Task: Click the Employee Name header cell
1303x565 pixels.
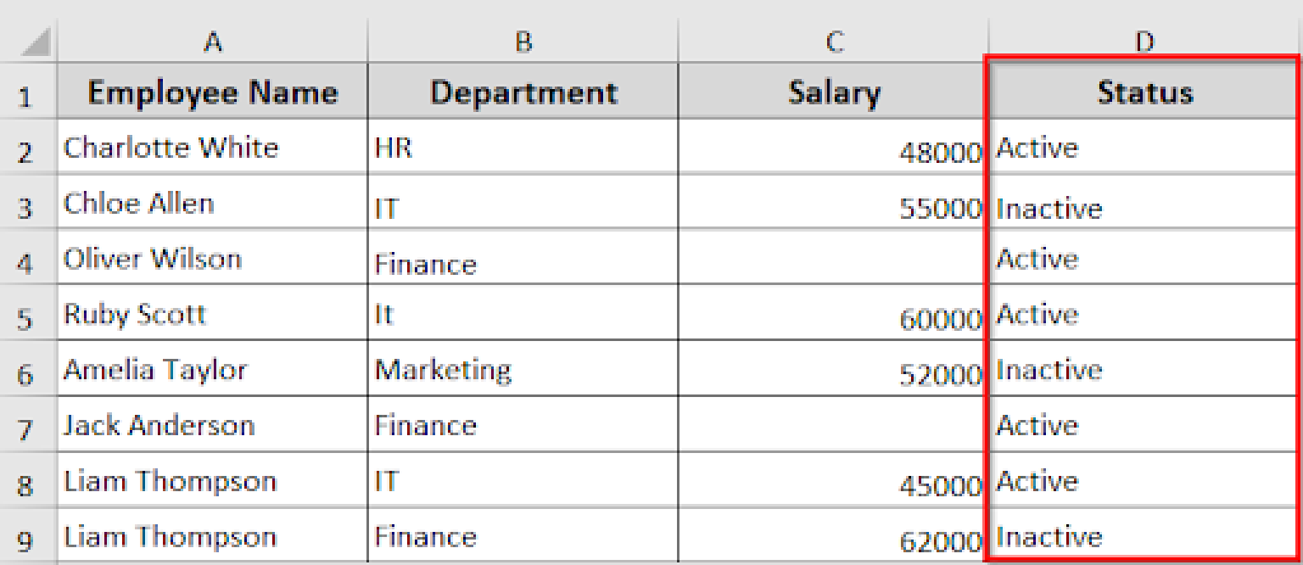Action: pyautogui.click(x=212, y=92)
